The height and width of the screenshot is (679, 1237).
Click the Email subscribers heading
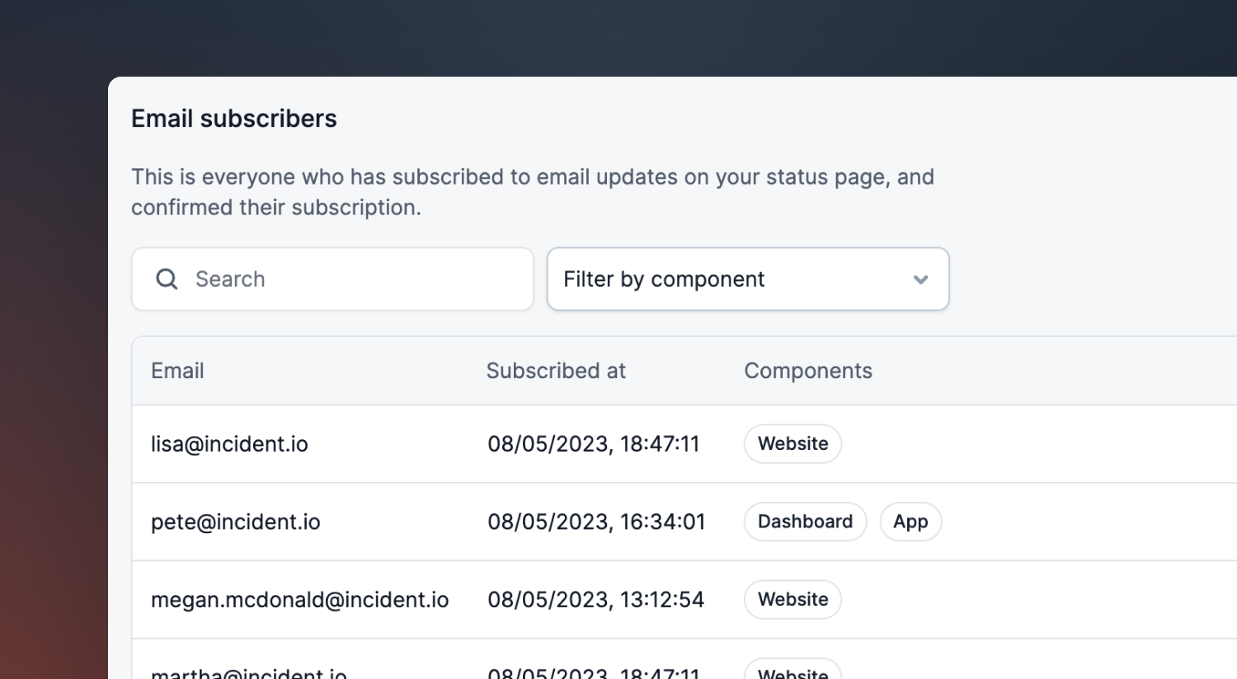[x=234, y=119]
